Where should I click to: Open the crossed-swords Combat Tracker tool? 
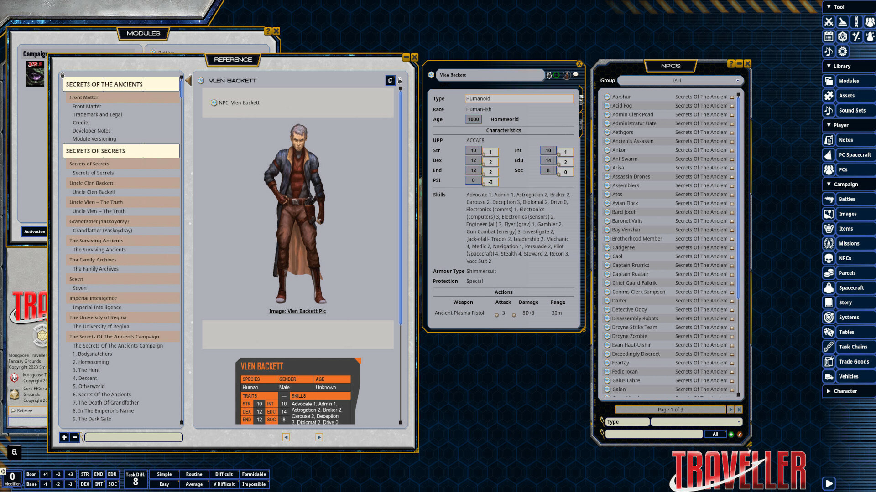[829, 22]
